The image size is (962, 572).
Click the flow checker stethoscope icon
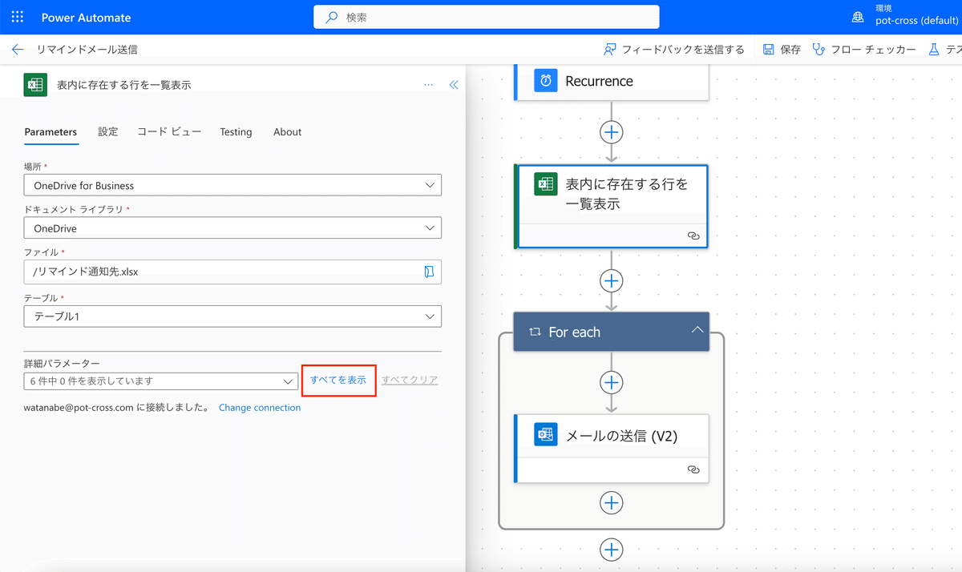819,49
